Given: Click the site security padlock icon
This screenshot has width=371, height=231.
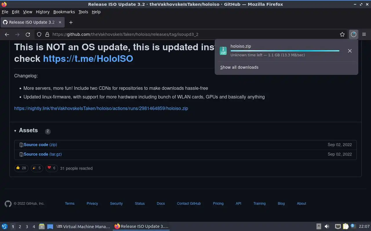Looking at the screenshot, I should (x=47, y=34).
